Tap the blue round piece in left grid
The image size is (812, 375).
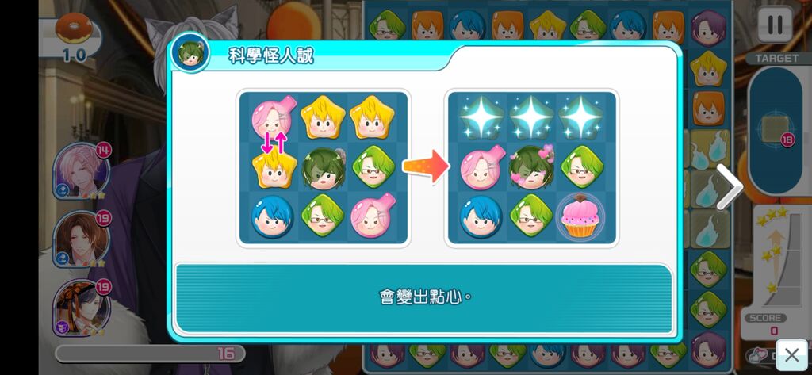pyautogui.click(x=273, y=216)
